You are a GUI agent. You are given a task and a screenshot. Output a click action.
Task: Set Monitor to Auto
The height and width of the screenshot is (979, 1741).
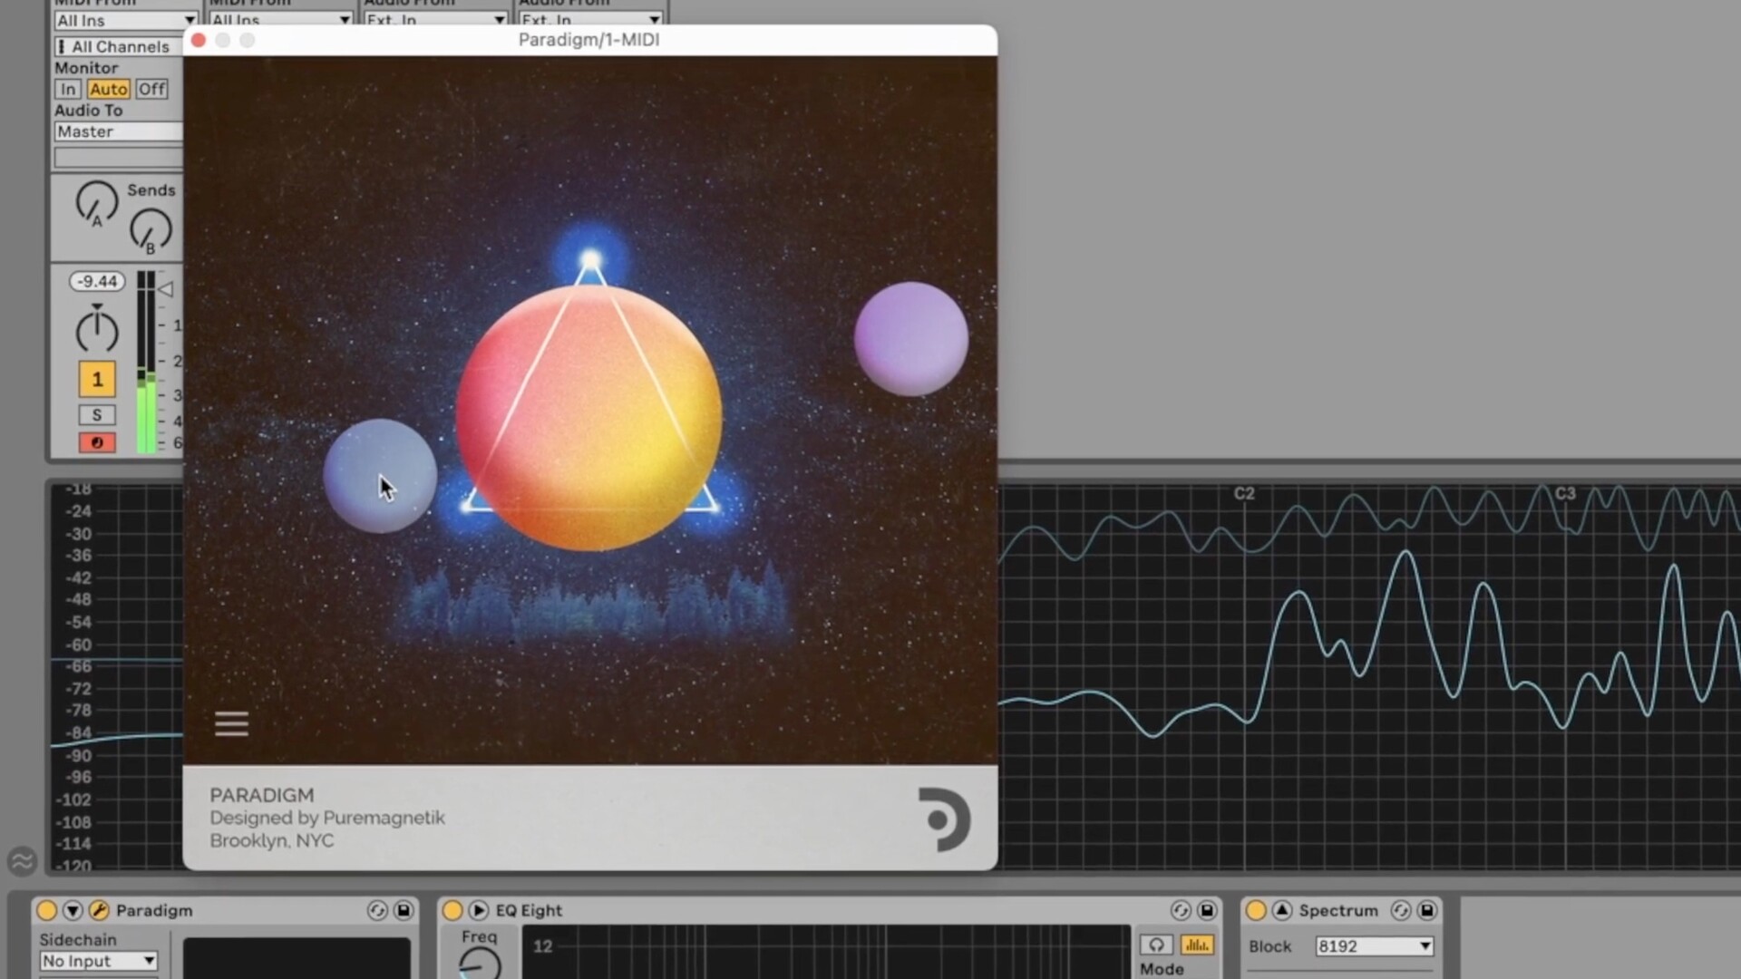(x=109, y=89)
